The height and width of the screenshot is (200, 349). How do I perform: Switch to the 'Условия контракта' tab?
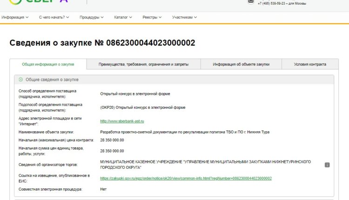point(310,65)
